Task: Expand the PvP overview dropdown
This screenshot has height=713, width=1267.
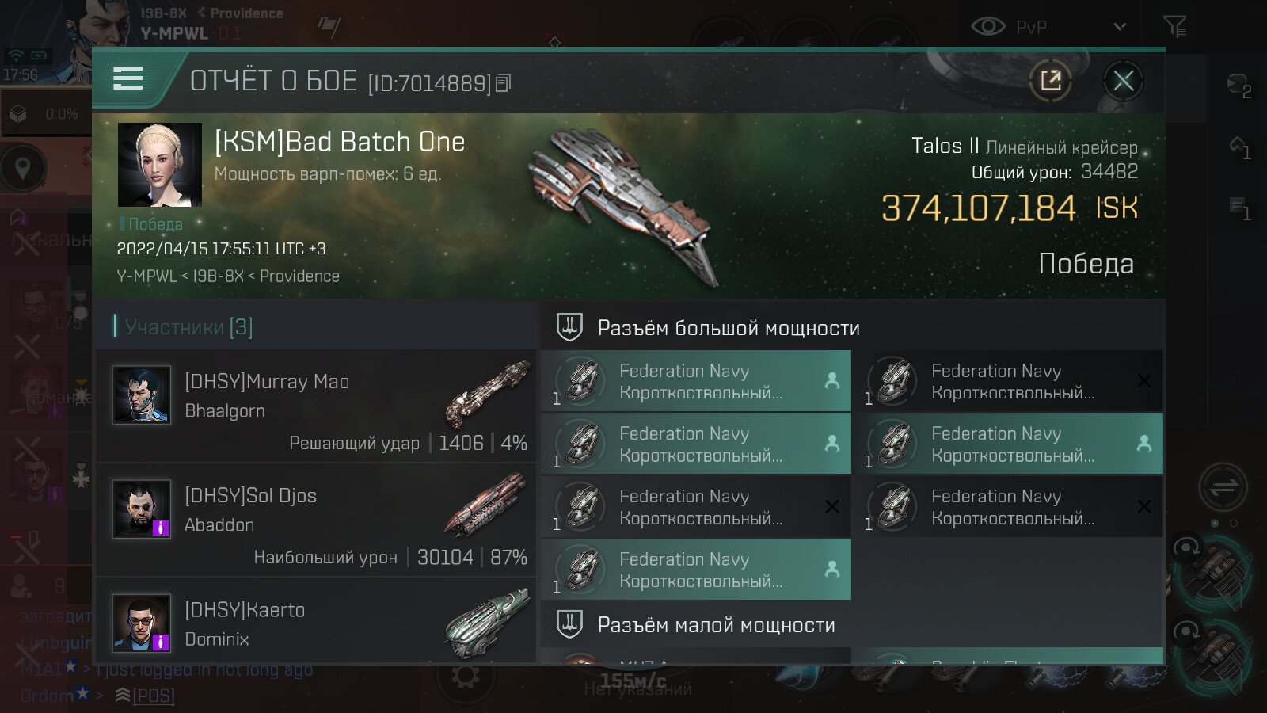Action: pos(1119,27)
